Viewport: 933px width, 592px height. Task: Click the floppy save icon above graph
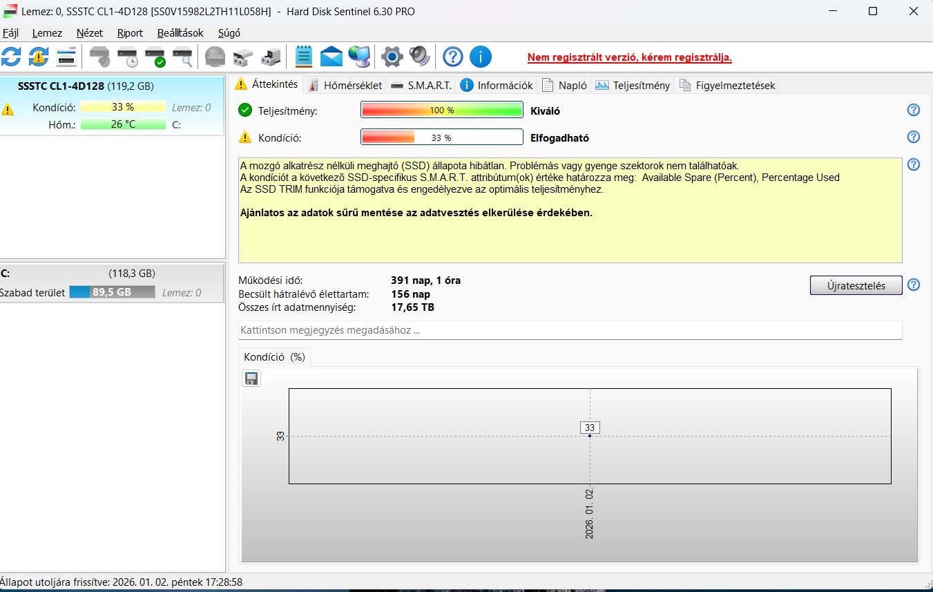(251, 378)
